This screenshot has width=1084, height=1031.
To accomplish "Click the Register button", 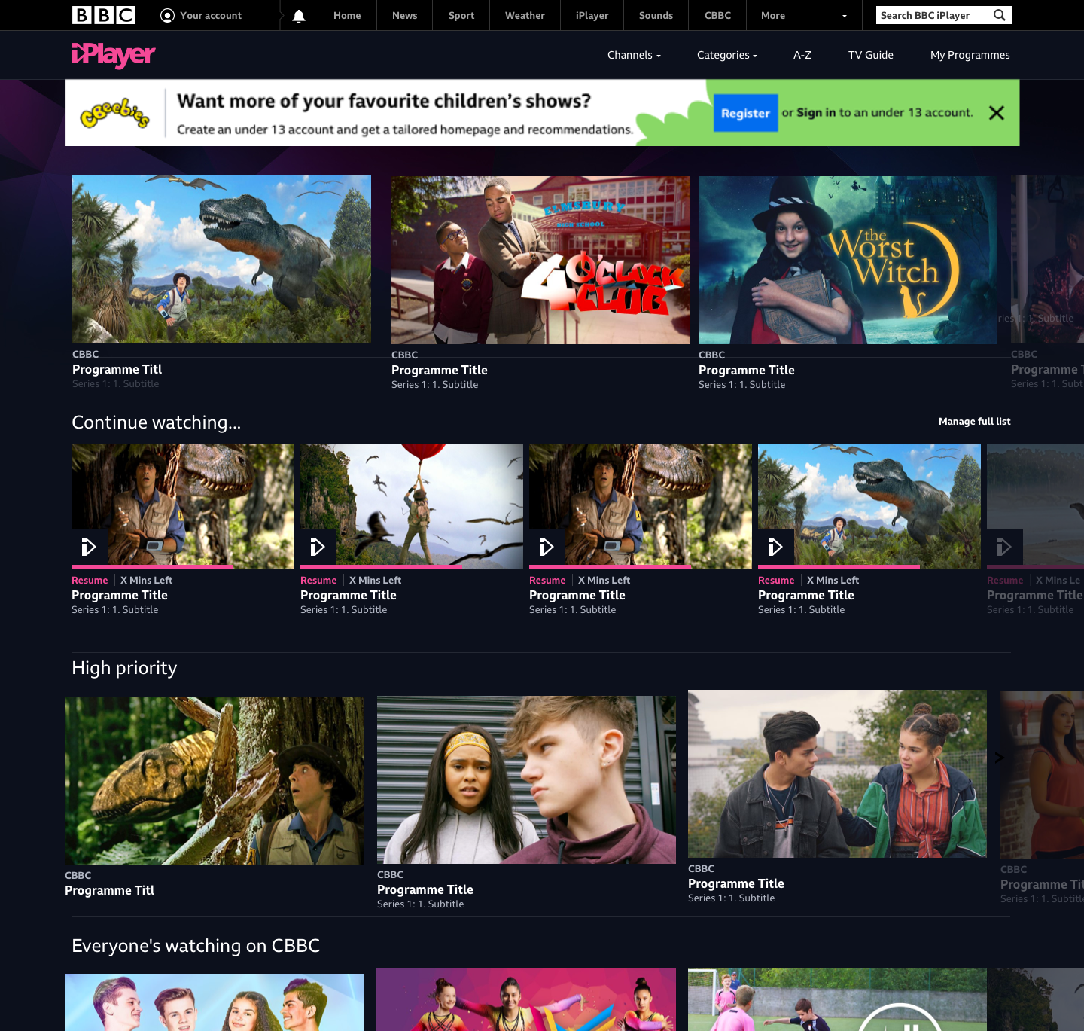I will 745,113.
